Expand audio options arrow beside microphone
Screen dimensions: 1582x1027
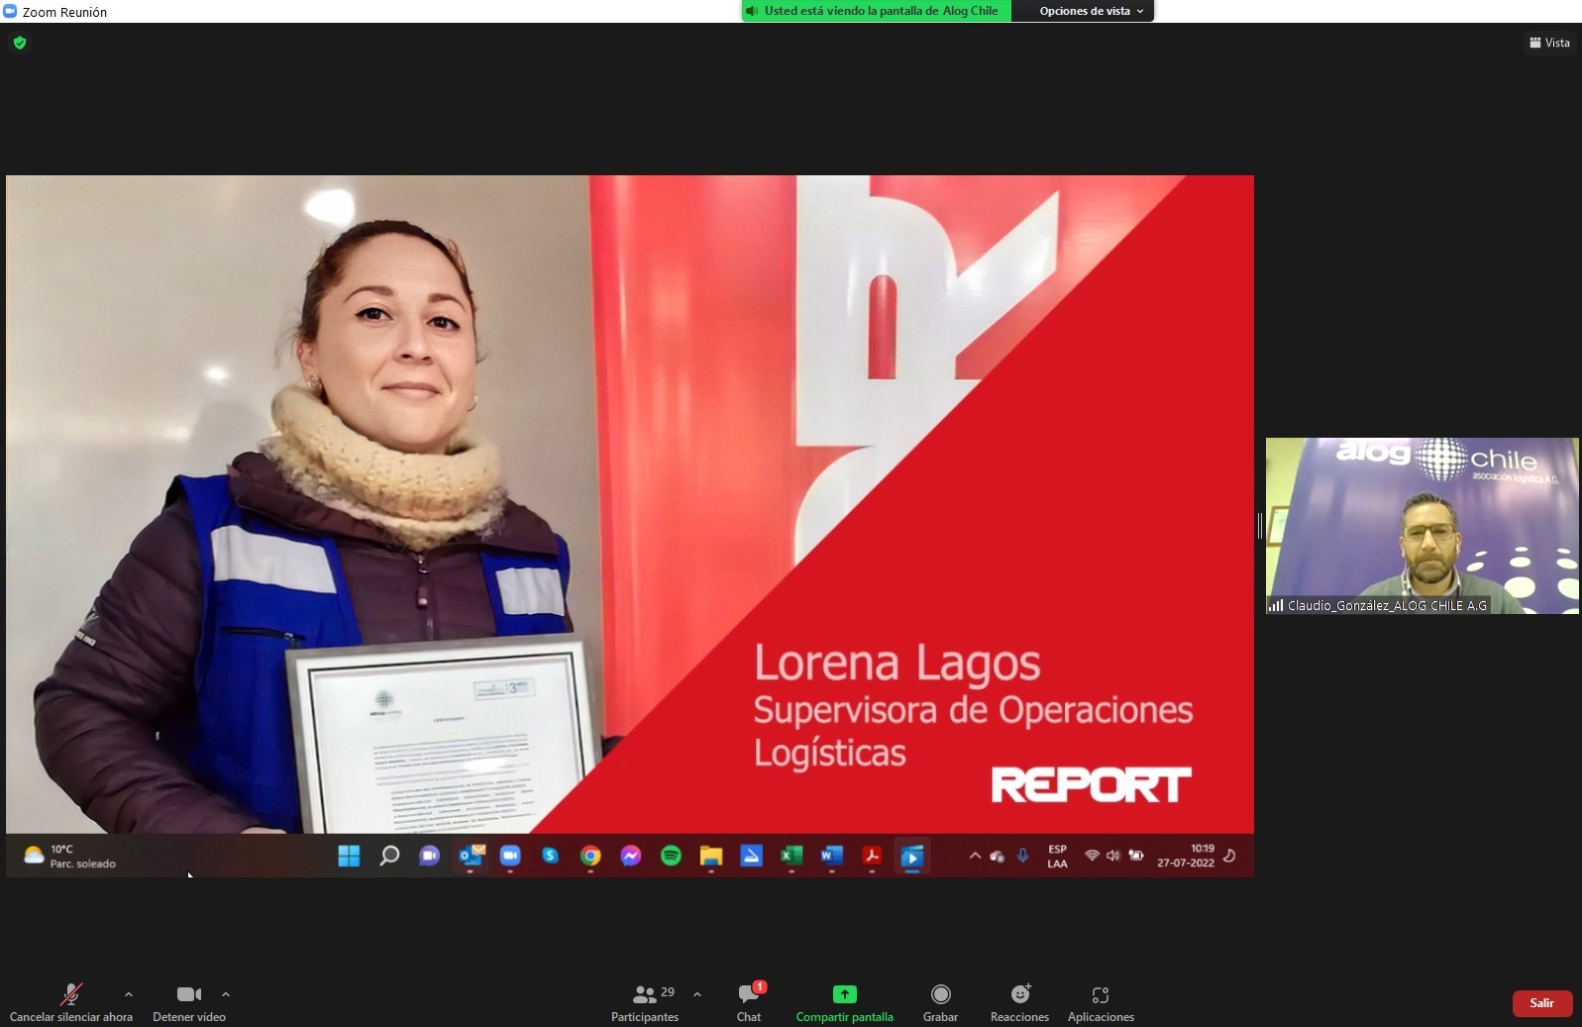129,994
